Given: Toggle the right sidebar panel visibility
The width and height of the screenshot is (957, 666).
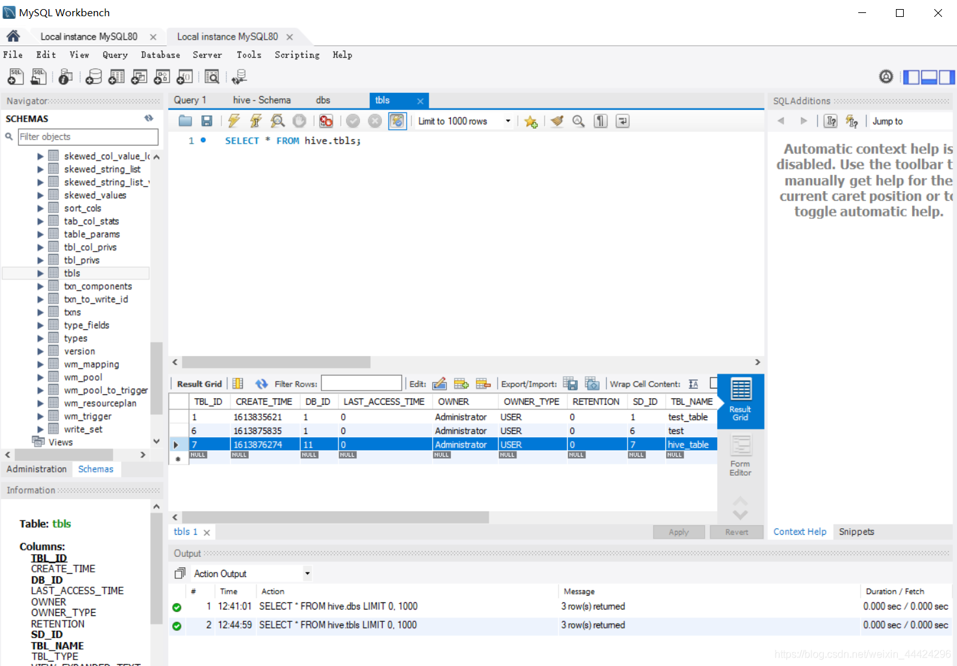Looking at the screenshot, I should [947, 77].
